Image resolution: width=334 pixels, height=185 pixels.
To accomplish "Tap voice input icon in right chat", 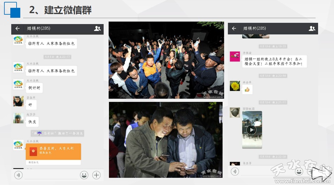I will [x=235, y=171].
